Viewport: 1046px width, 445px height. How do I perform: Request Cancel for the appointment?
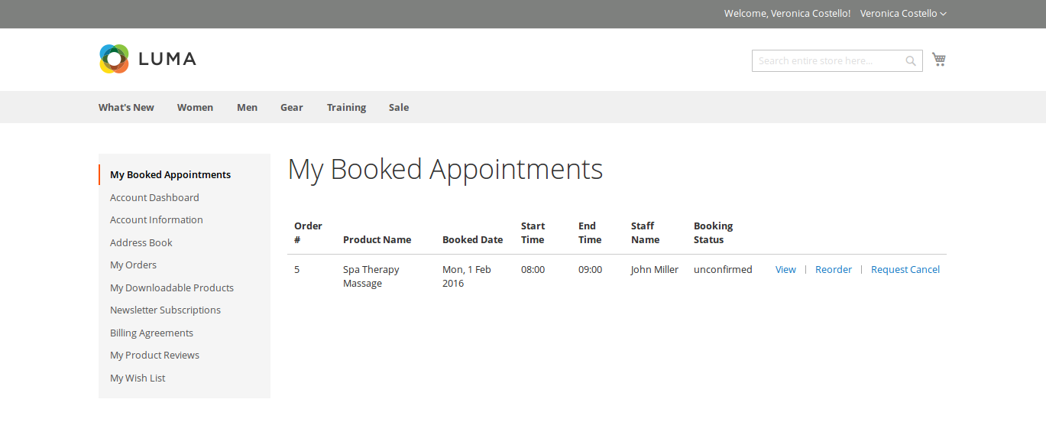(x=905, y=270)
